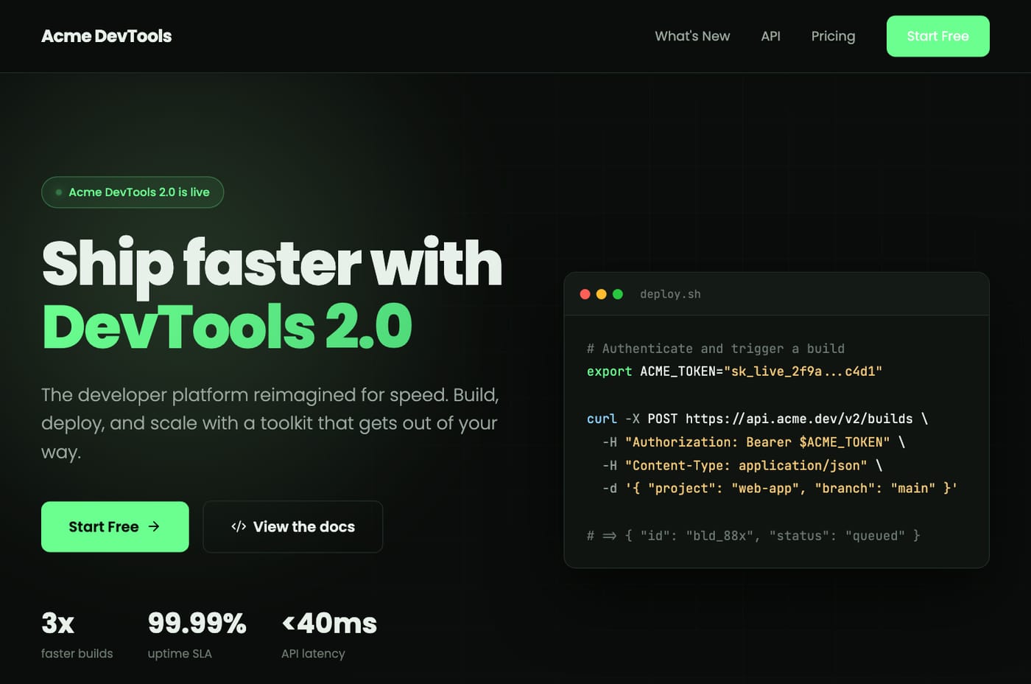The image size is (1031, 684).
Task: Open the What's New nav link
Action: [692, 36]
